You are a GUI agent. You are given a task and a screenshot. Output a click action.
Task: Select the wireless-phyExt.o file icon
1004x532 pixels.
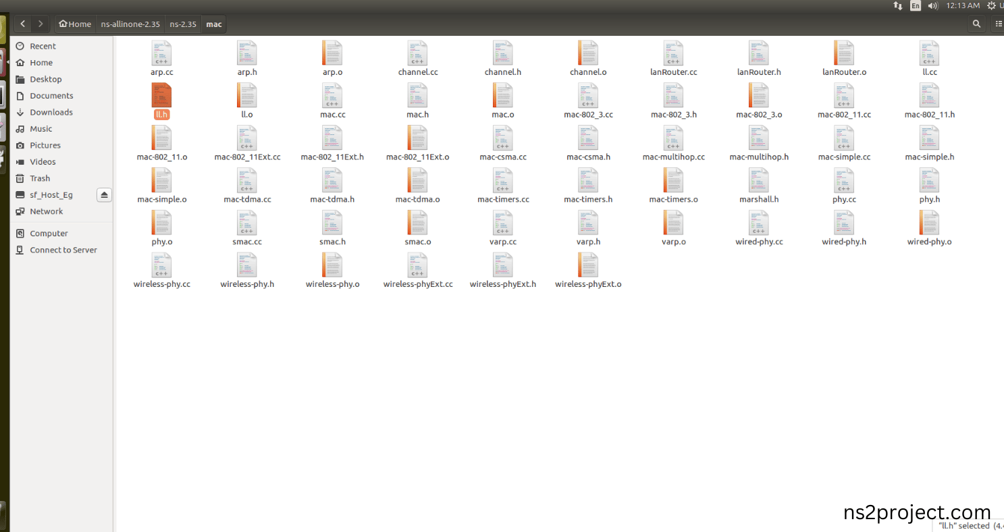(x=588, y=266)
